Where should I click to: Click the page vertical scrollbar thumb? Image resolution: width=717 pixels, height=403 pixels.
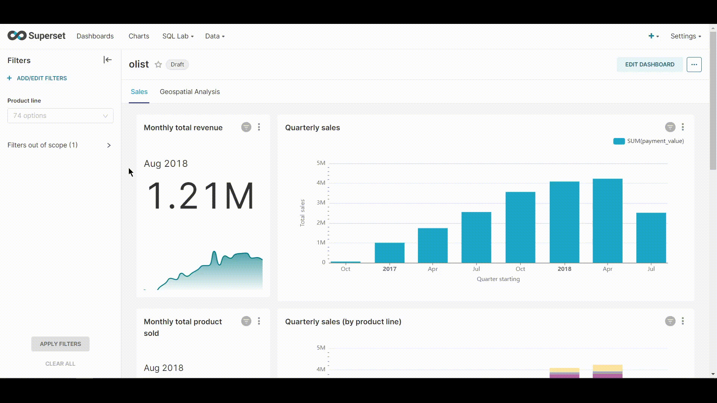click(713, 101)
